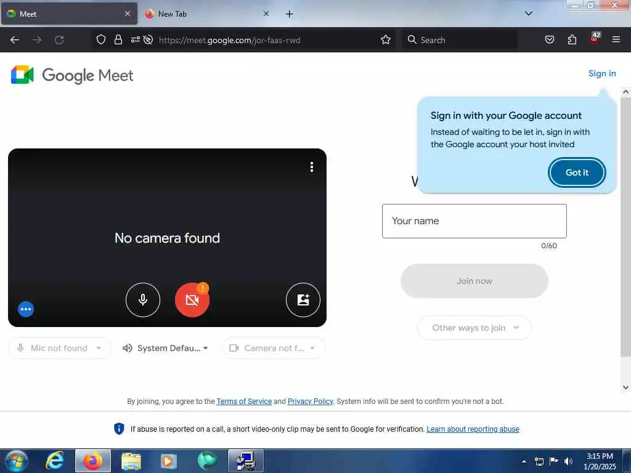The width and height of the screenshot is (631, 473).
Task: Switch to the Meet tab
Action: coord(69,14)
